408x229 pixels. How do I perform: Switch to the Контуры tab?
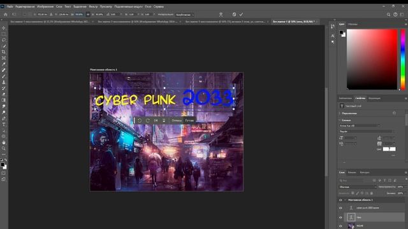click(365, 172)
